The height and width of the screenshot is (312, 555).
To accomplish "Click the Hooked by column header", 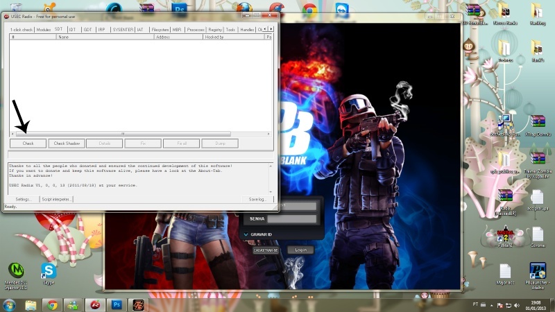I will point(234,37).
